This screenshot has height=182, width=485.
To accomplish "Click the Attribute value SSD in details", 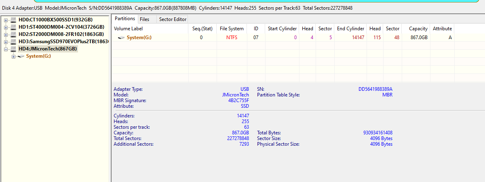I will [x=245, y=106].
